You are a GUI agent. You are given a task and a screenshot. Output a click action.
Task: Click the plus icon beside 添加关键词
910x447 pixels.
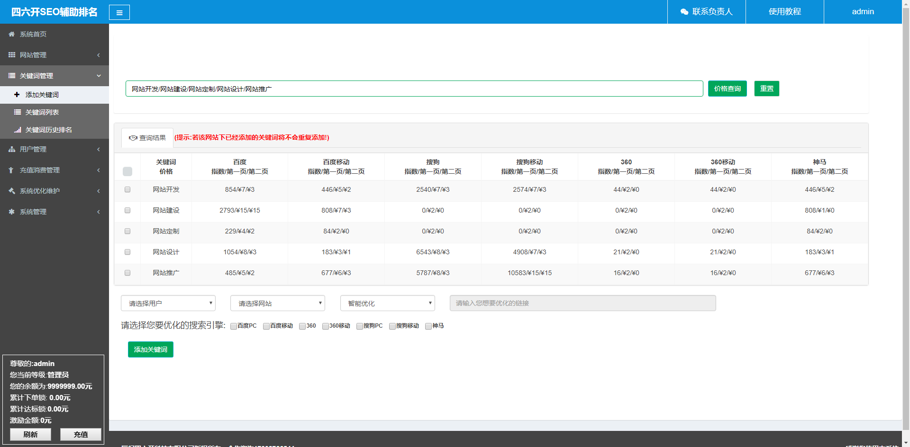point(17,95)
